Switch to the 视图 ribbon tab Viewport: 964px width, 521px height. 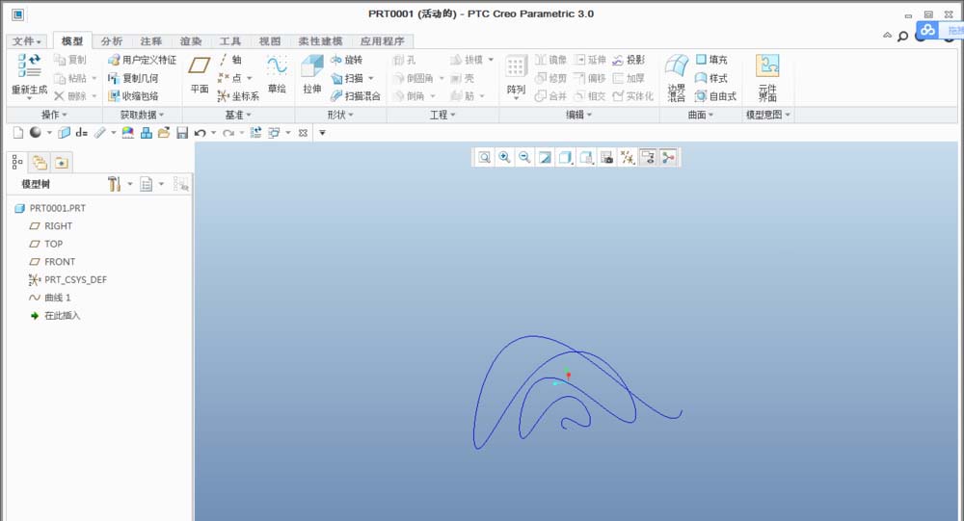(269, 41)
